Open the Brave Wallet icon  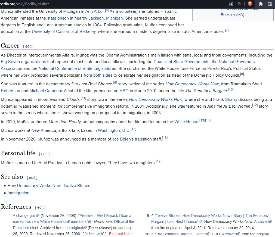click(270, 4)
